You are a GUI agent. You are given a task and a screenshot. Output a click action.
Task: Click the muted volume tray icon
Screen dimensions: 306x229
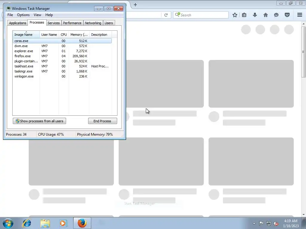pos(276,223)
